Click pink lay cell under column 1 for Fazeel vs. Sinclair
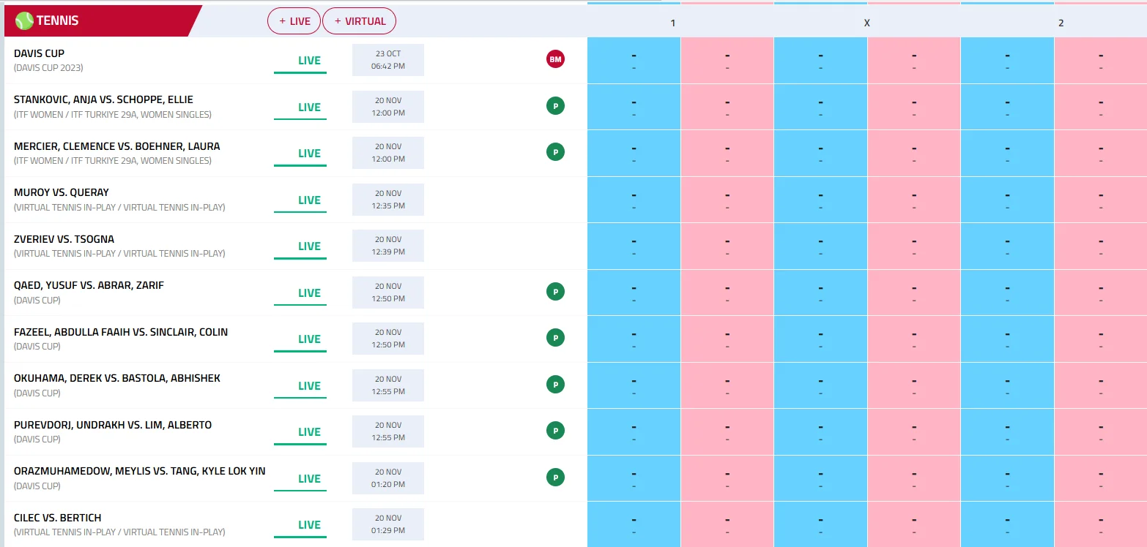Image resolution: width=1147 pixels, height=547 pixels. click(727, 339)
